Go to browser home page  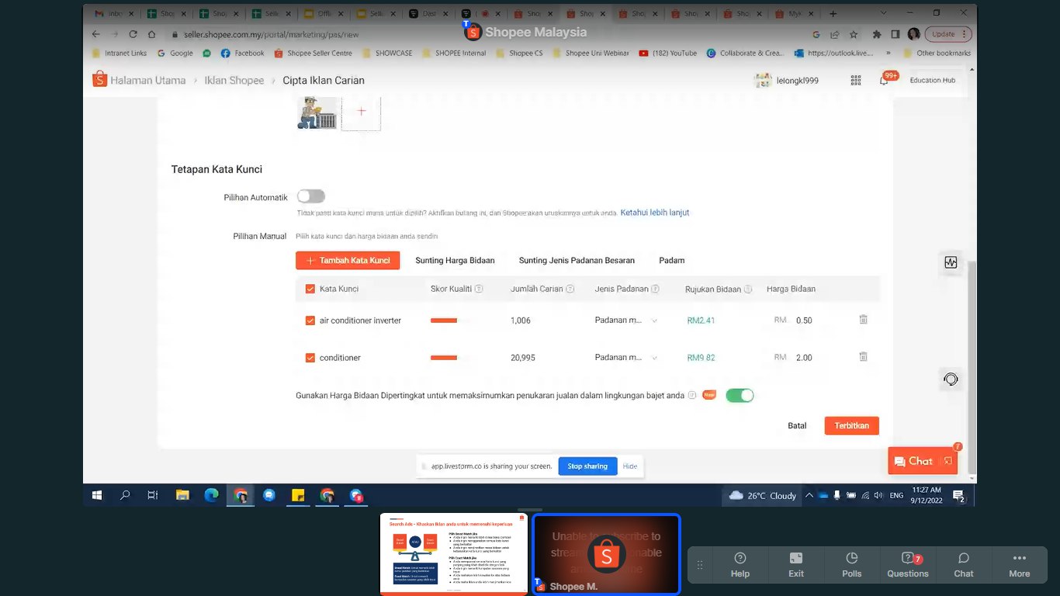pyautogui.click(x=152, y=34)
